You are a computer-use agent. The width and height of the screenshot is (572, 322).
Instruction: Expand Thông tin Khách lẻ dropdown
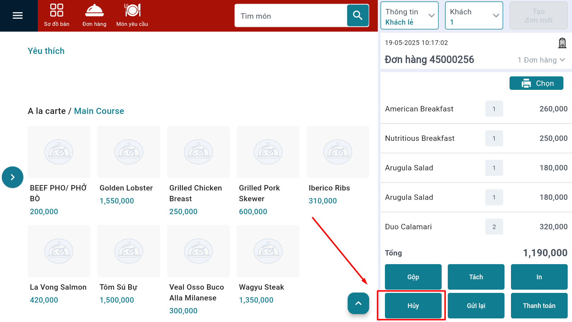(409, 15)
